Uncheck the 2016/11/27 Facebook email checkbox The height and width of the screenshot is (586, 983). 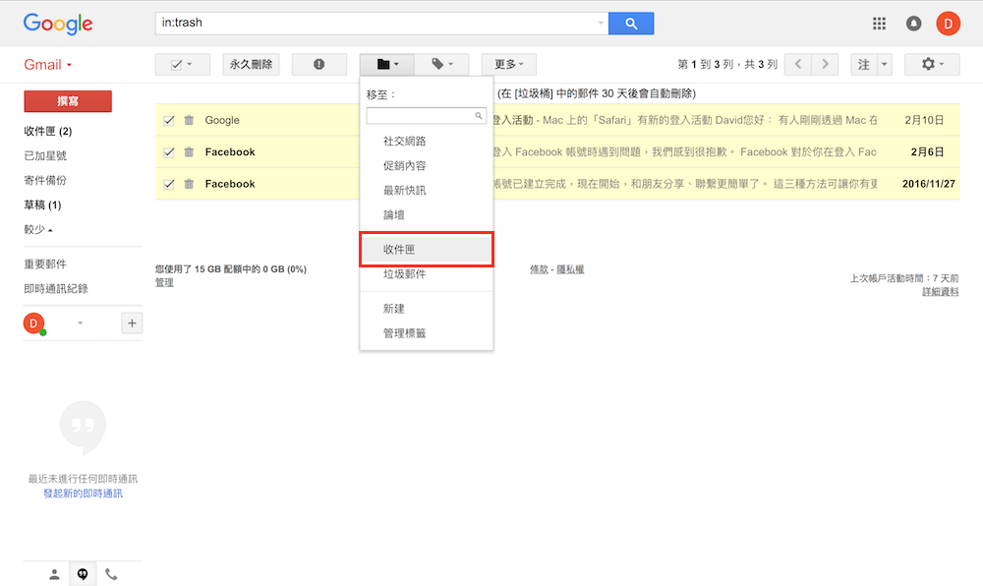click(169, 184)
